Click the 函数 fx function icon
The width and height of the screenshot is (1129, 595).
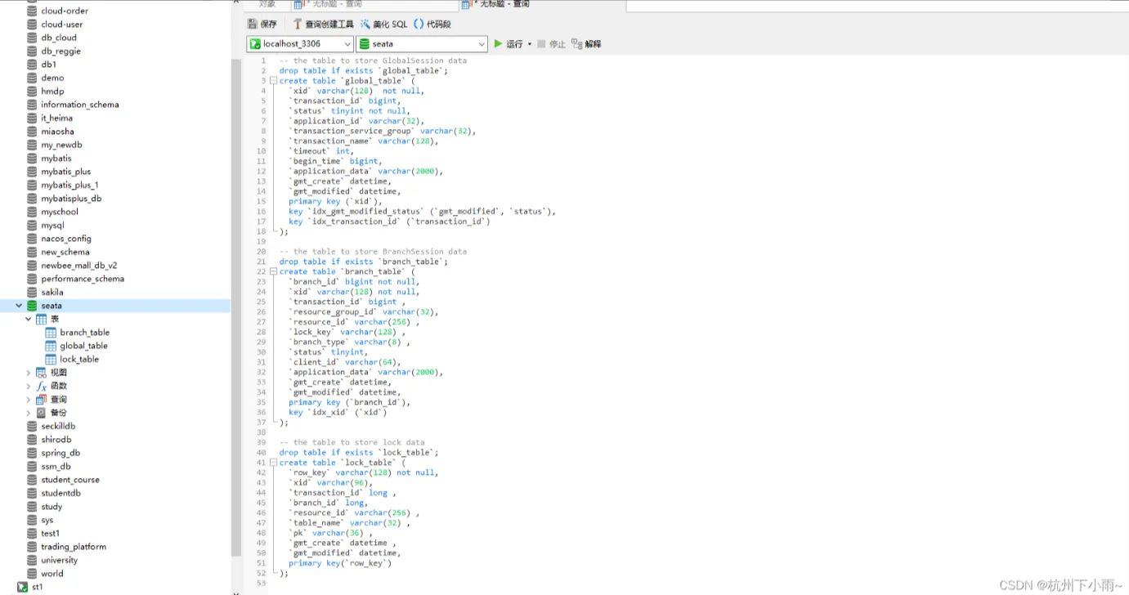pos(42,386)
